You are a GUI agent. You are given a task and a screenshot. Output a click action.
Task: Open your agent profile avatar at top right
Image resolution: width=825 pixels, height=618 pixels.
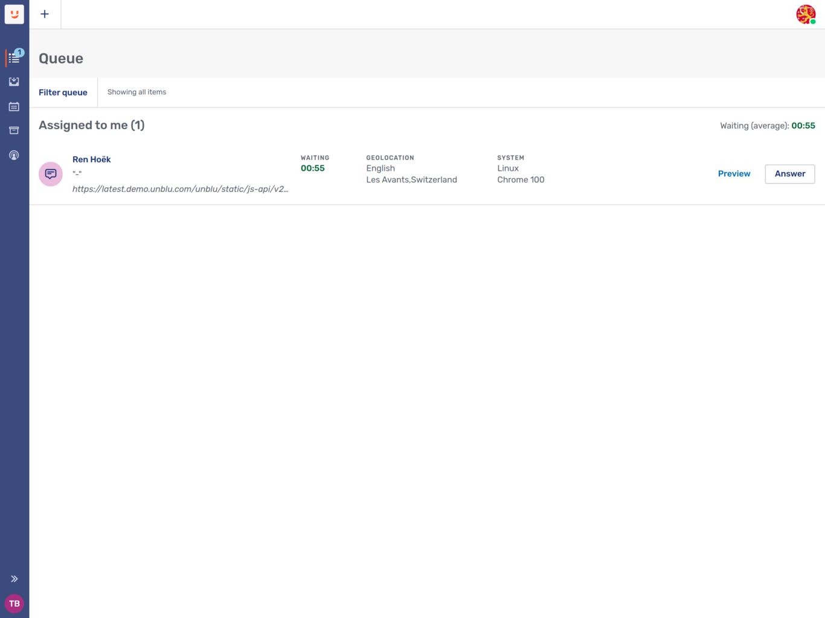806,14
